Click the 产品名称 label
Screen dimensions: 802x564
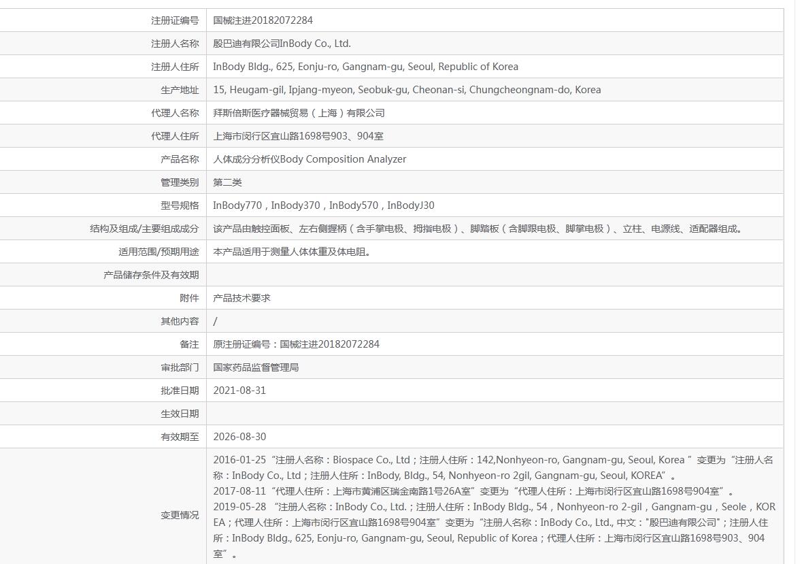point(180,159)
